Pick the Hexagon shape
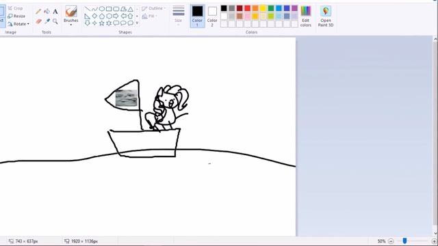438x246 pixels. (109, 16)
